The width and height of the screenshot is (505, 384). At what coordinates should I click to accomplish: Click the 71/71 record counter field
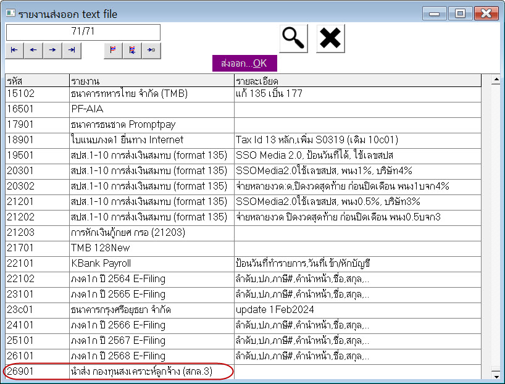tap(83, 32)
